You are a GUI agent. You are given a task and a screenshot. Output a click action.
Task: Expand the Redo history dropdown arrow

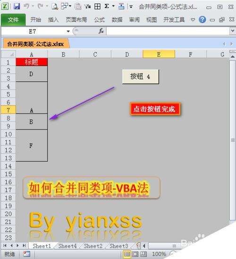(x=47, y=6)
